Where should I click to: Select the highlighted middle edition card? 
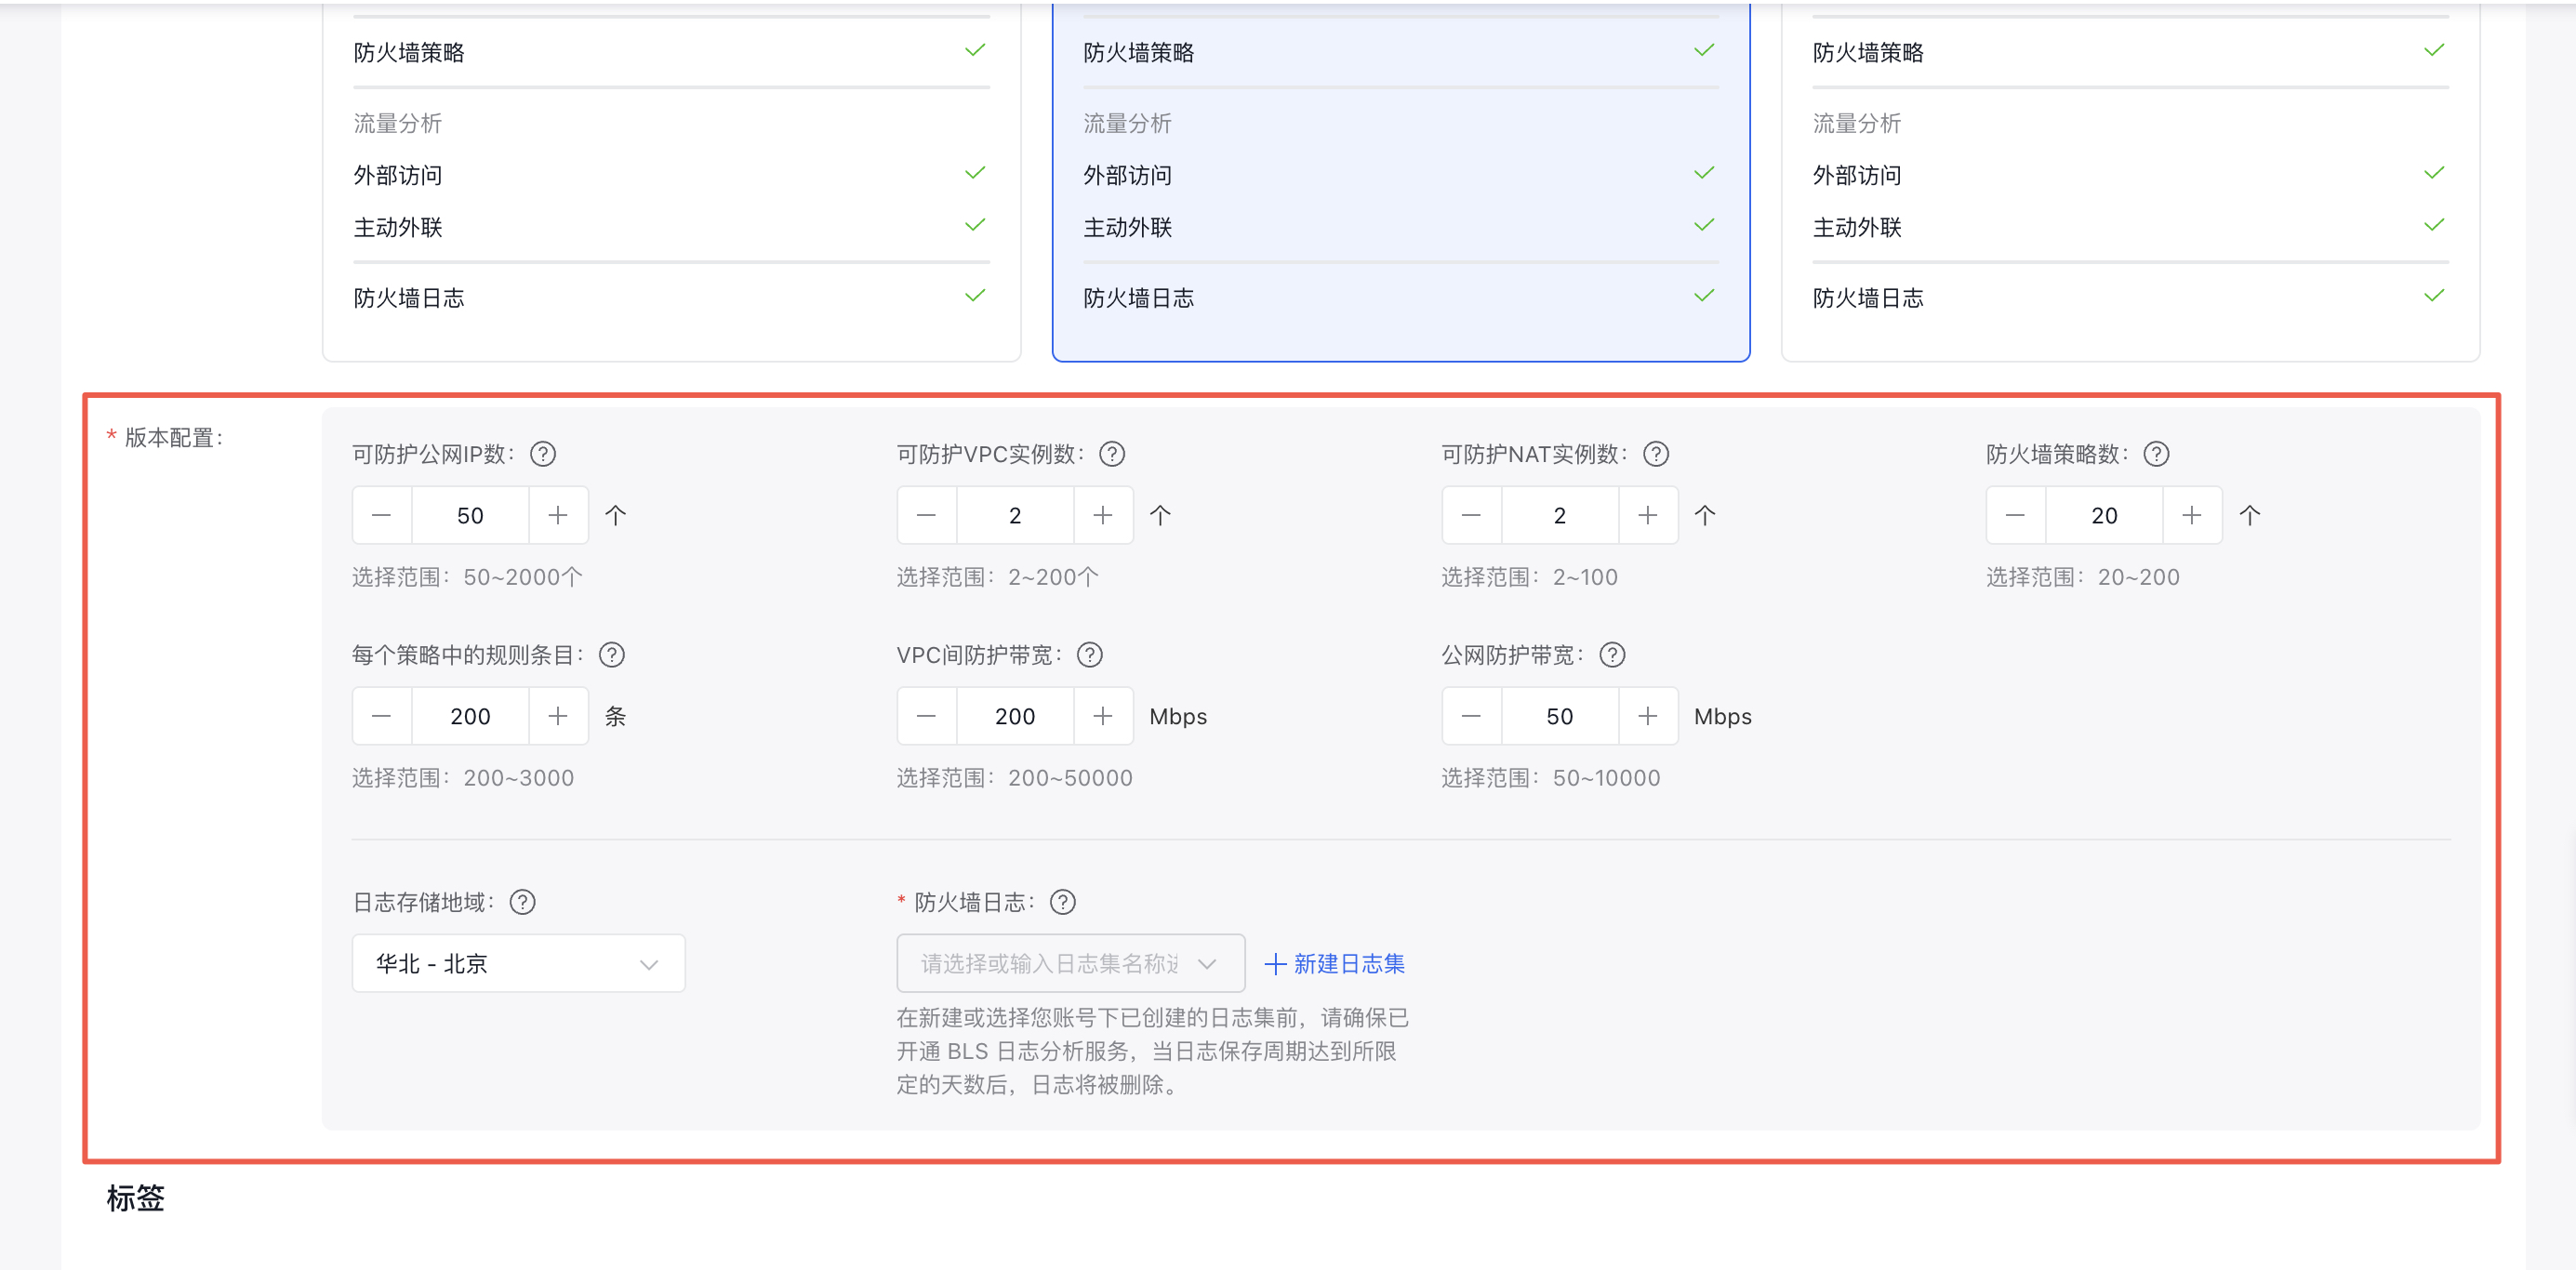click(x=1400, y=180)
